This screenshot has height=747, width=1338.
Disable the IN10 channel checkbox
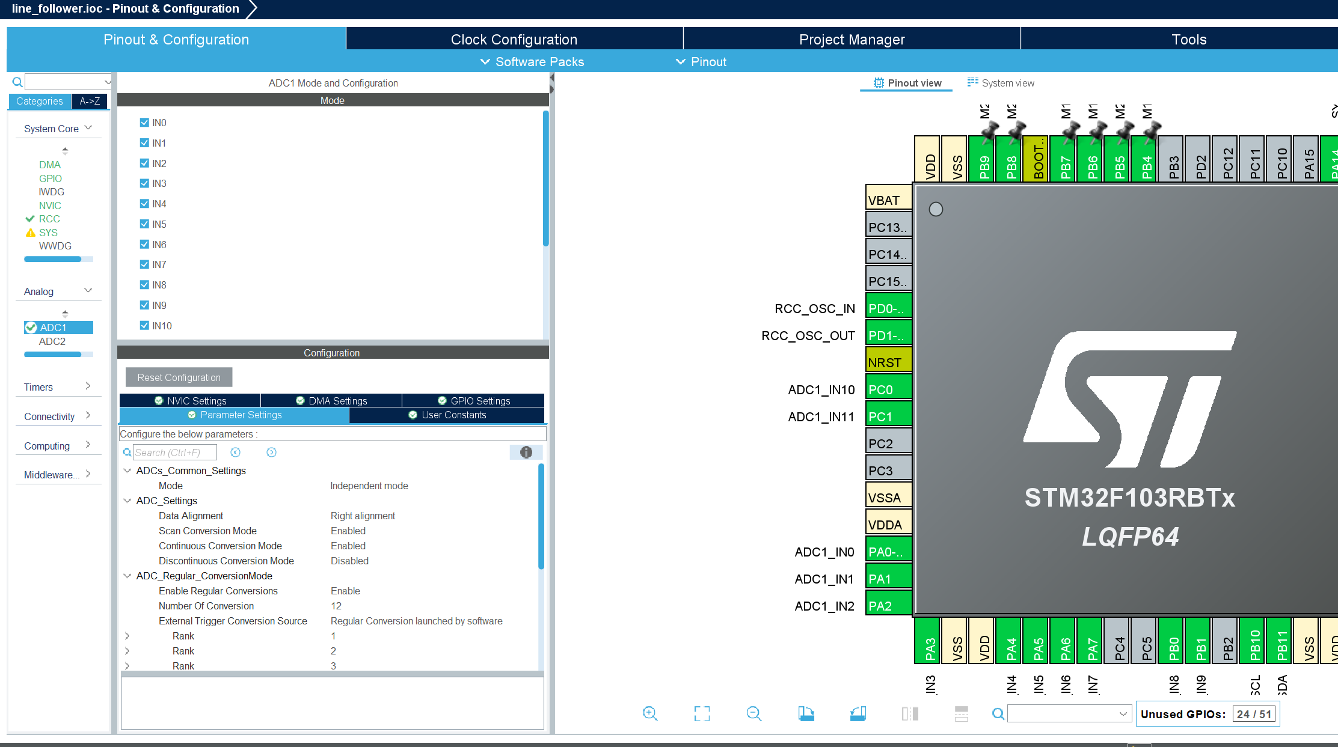point(144,326)
